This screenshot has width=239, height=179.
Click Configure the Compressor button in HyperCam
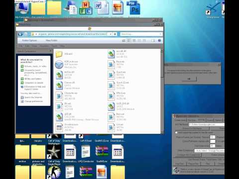[x=188, y=155]
